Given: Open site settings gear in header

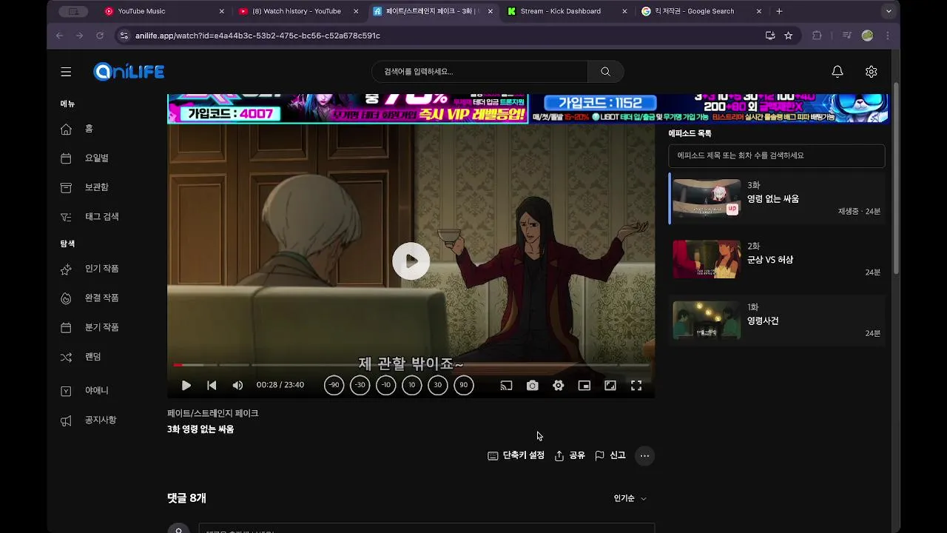Looking at the screenshot, I should click(x=871, y=72).
